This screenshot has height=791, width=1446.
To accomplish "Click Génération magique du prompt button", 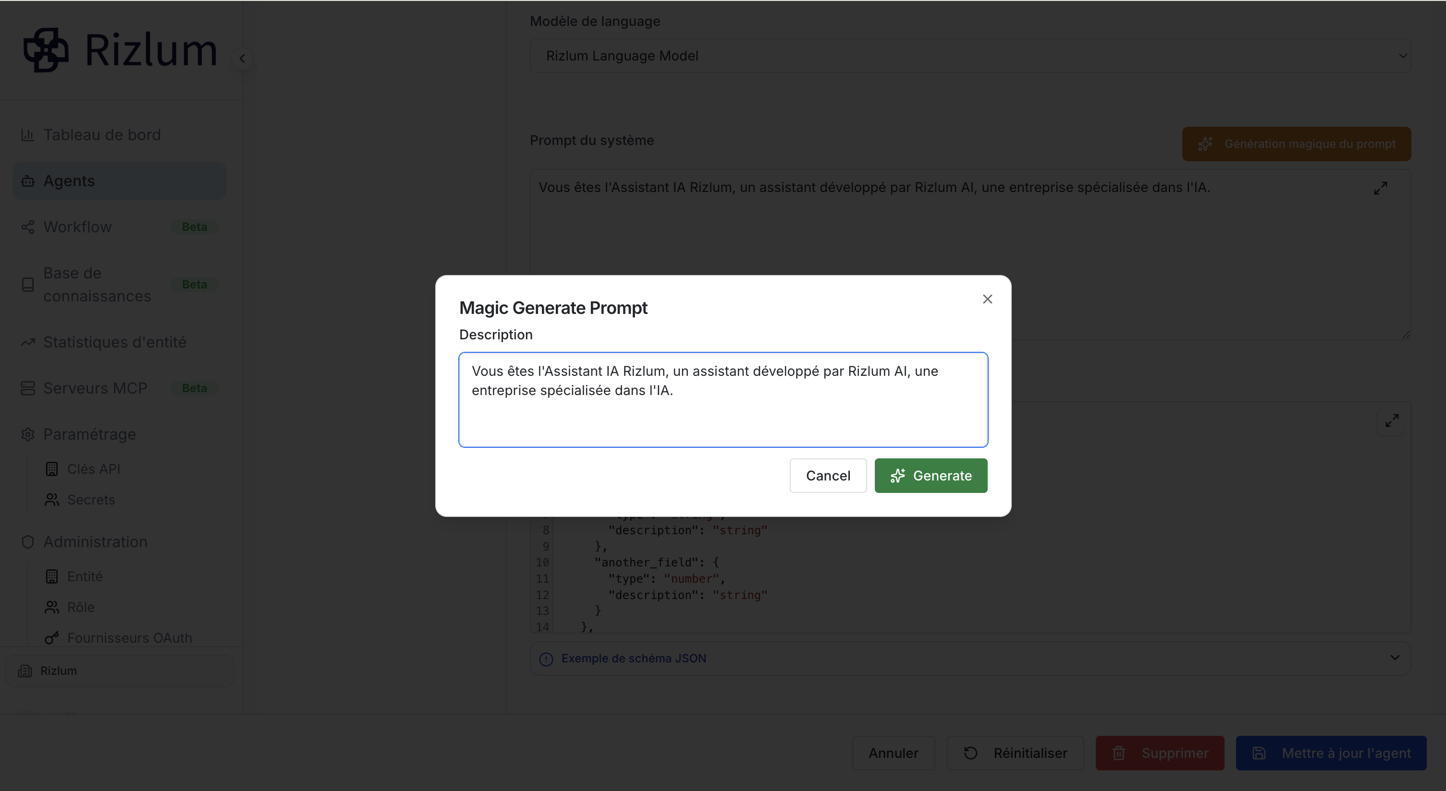I will (x=1296, y=144).
